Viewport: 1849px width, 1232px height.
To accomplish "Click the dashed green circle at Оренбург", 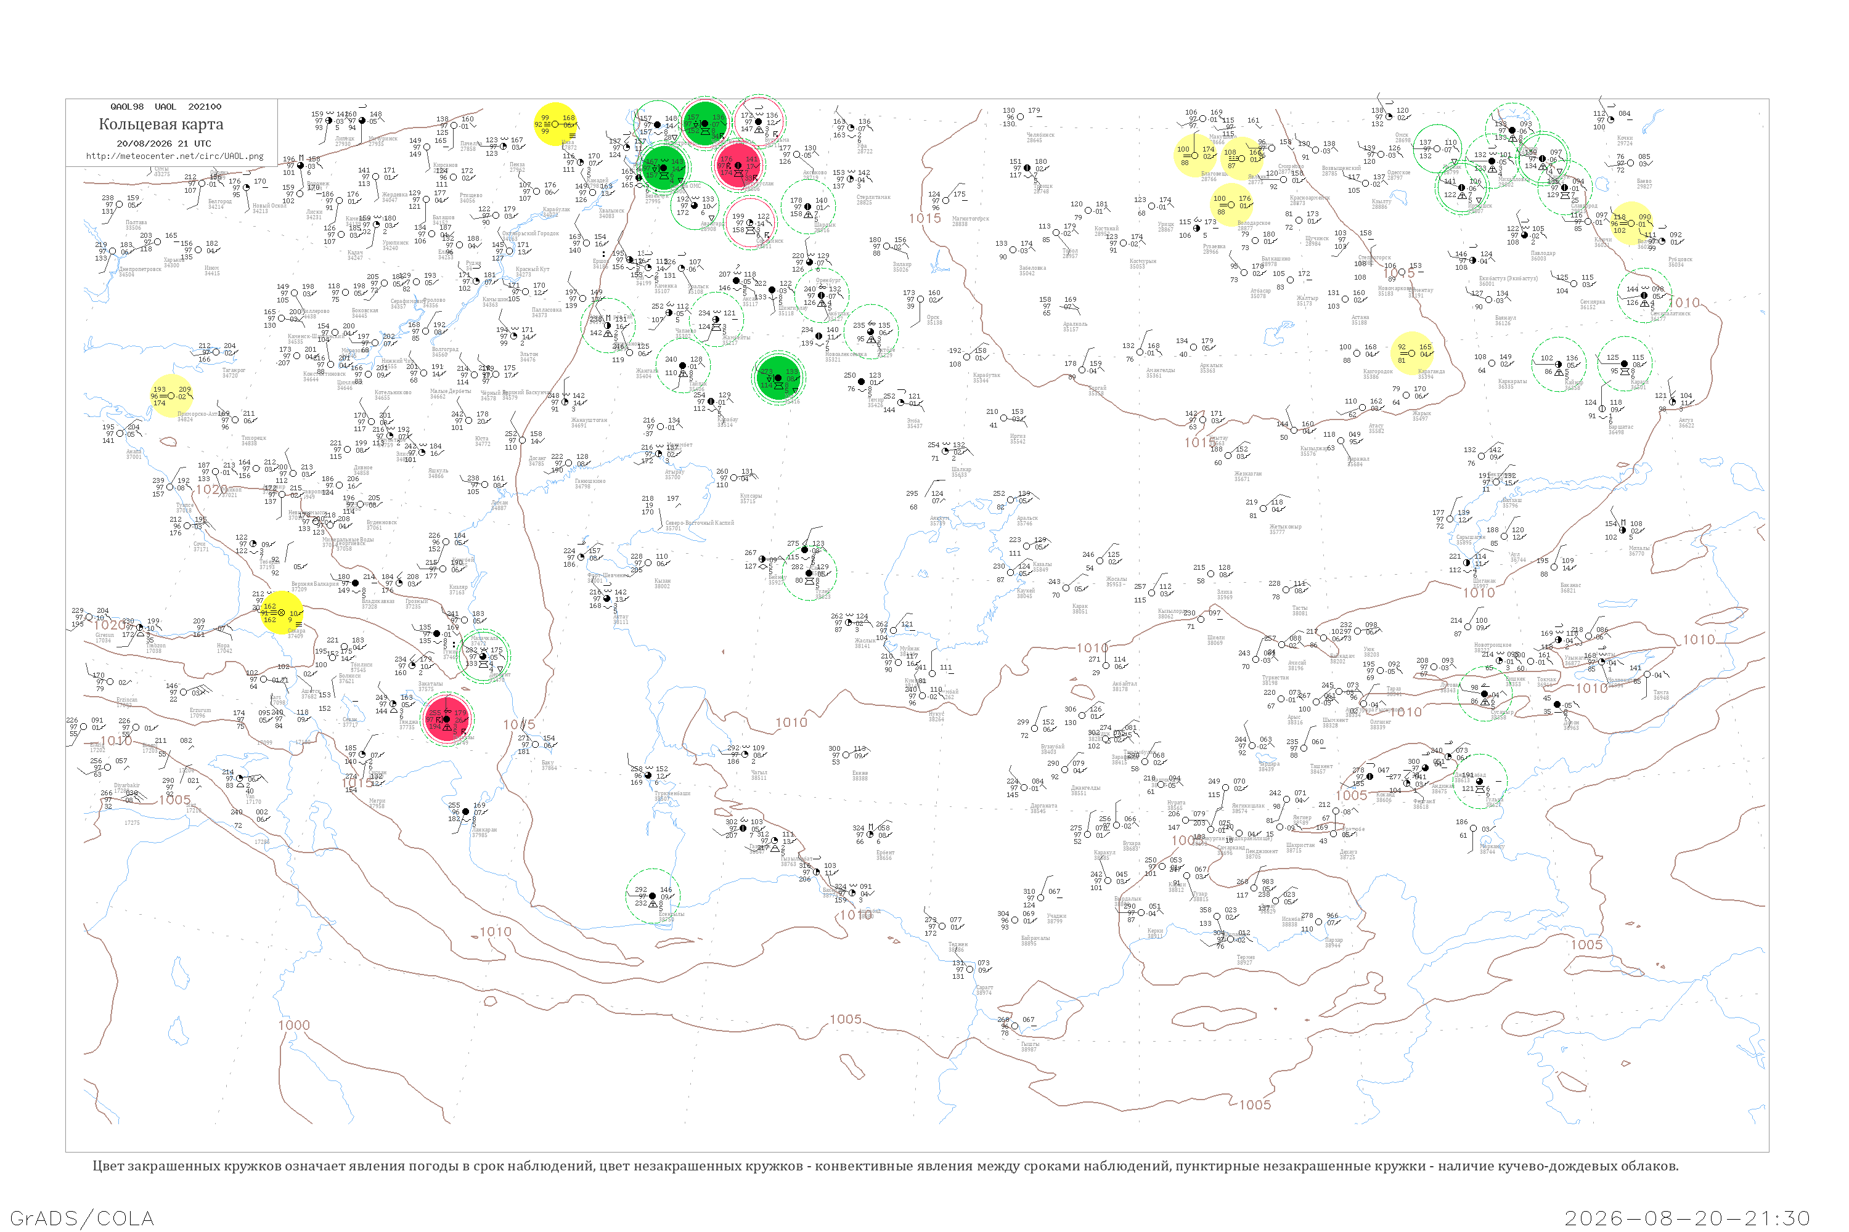I will pyautogui.click(x=821, y=296).
